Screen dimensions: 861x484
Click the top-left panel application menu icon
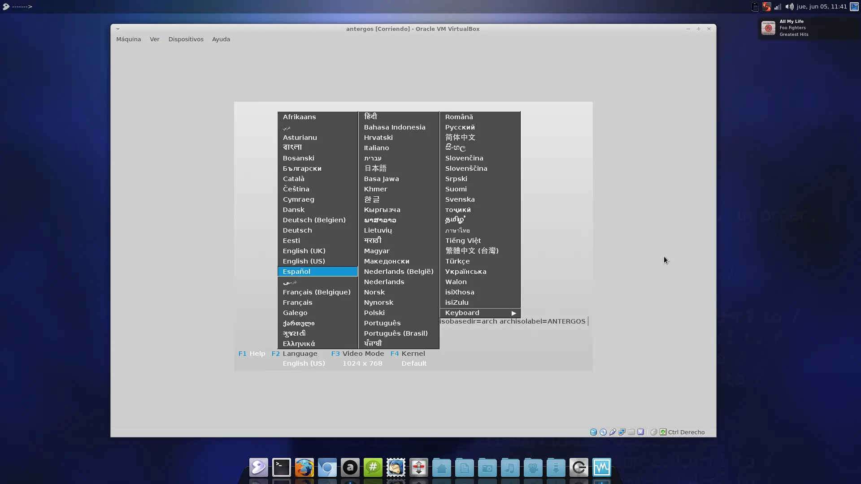tap(6, 6)
